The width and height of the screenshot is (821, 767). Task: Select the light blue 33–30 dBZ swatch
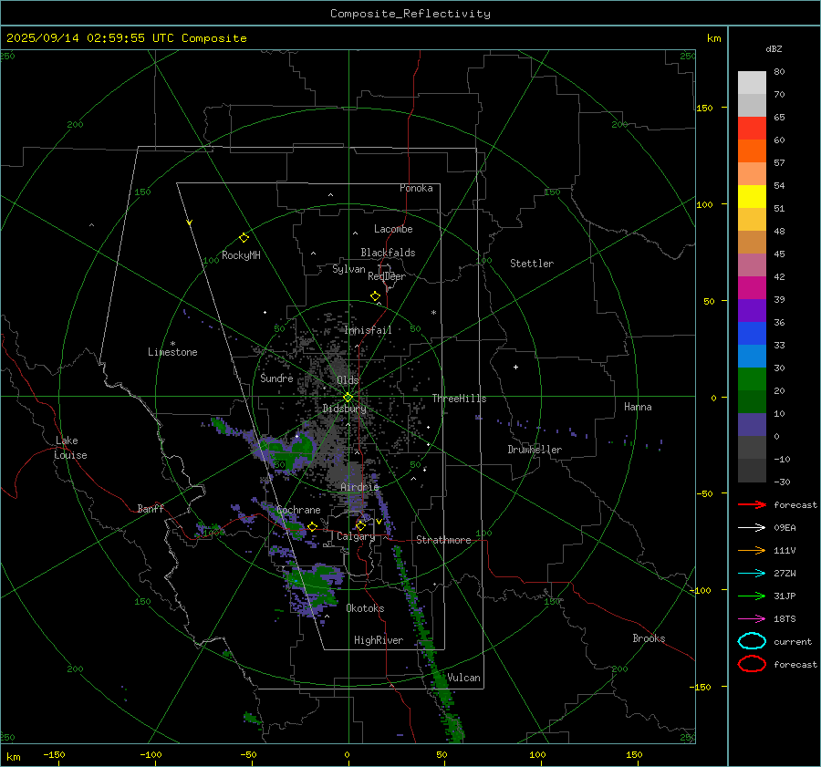click(x=752, y=356)
